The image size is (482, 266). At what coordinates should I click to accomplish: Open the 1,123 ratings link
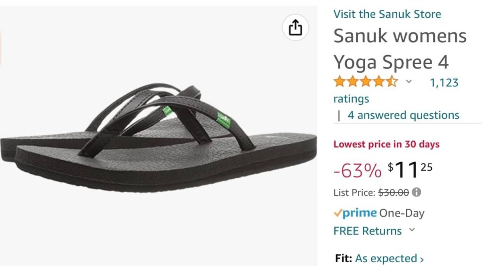point(396,90)
